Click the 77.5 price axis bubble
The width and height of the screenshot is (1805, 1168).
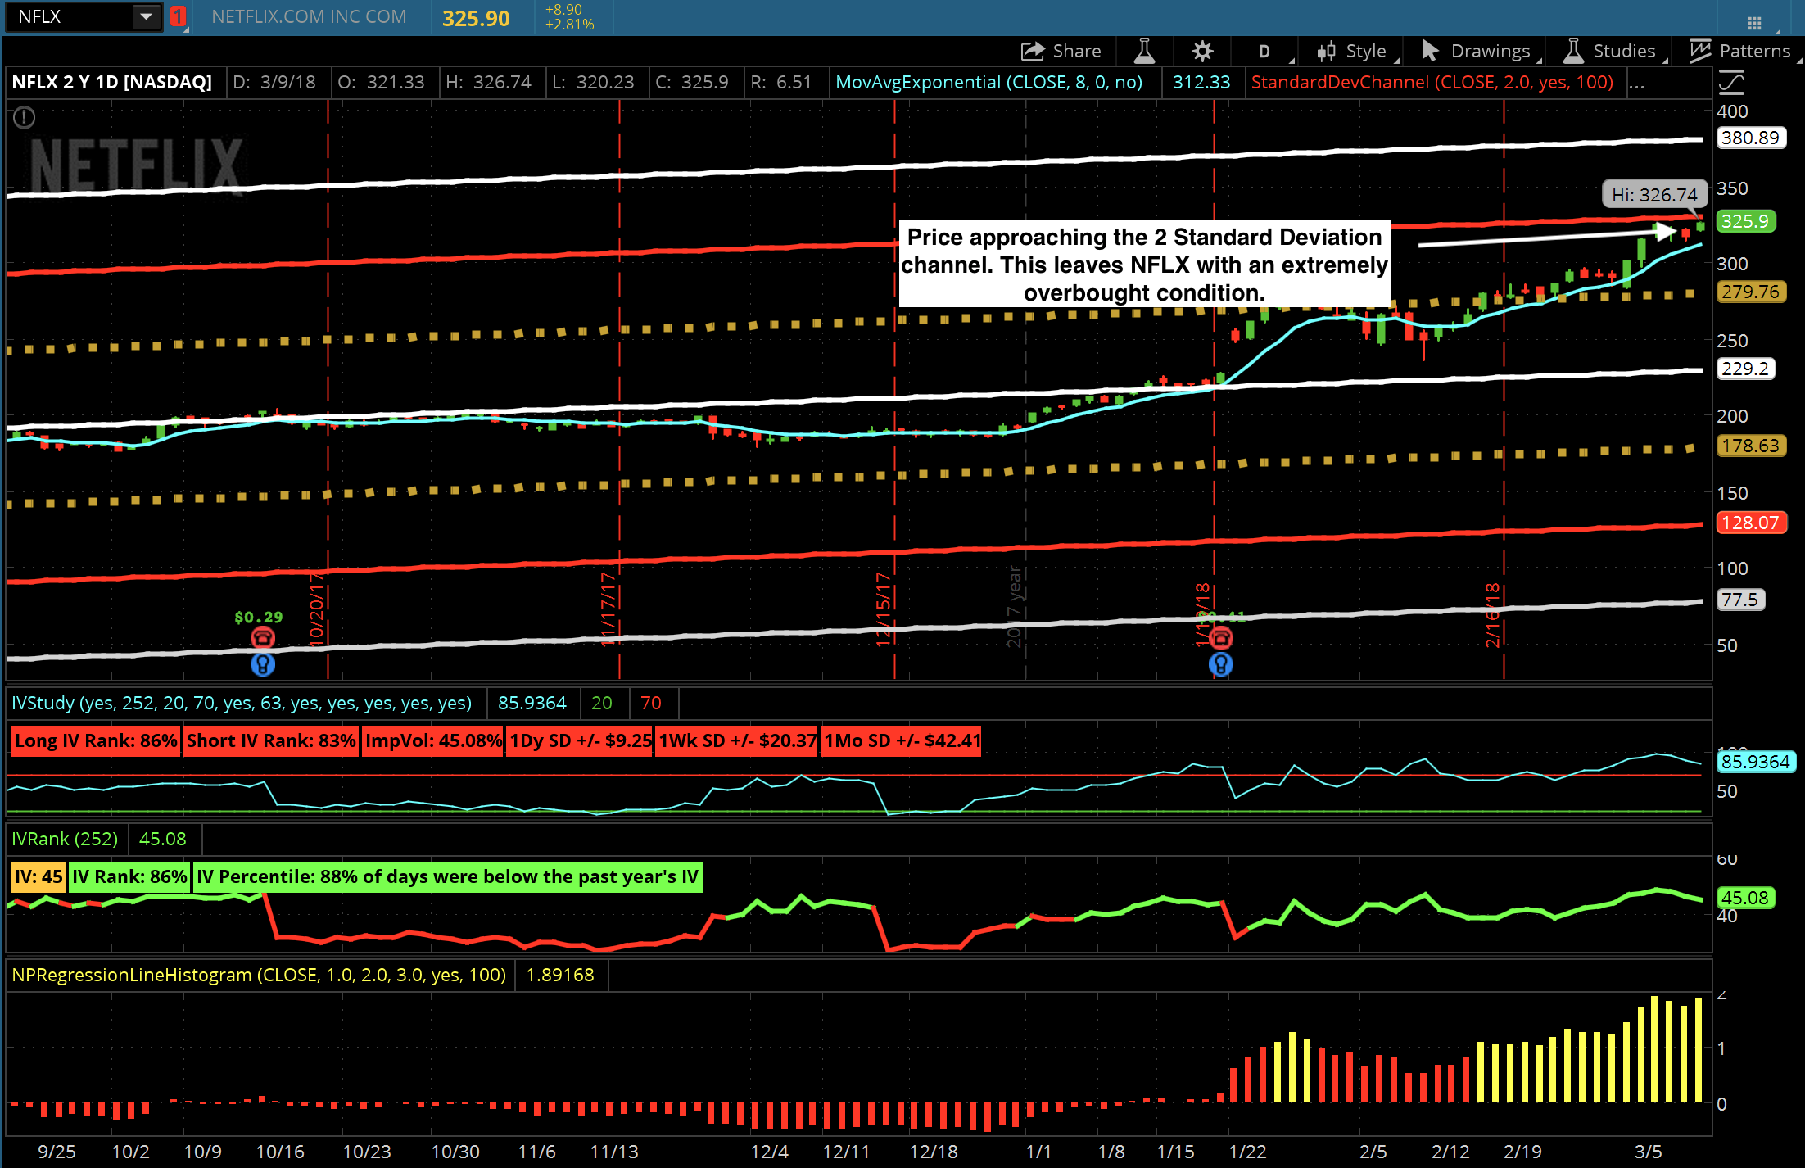(1739, 600)
